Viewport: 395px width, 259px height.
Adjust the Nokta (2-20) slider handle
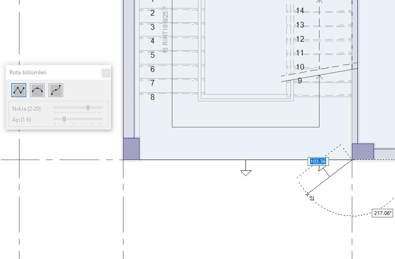click(88, 108)
